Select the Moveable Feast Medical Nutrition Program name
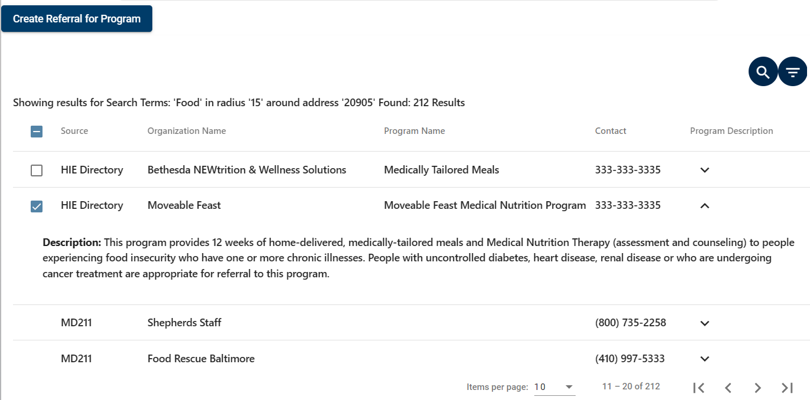This screenshot has height=400, width=810. coord(484,205)
